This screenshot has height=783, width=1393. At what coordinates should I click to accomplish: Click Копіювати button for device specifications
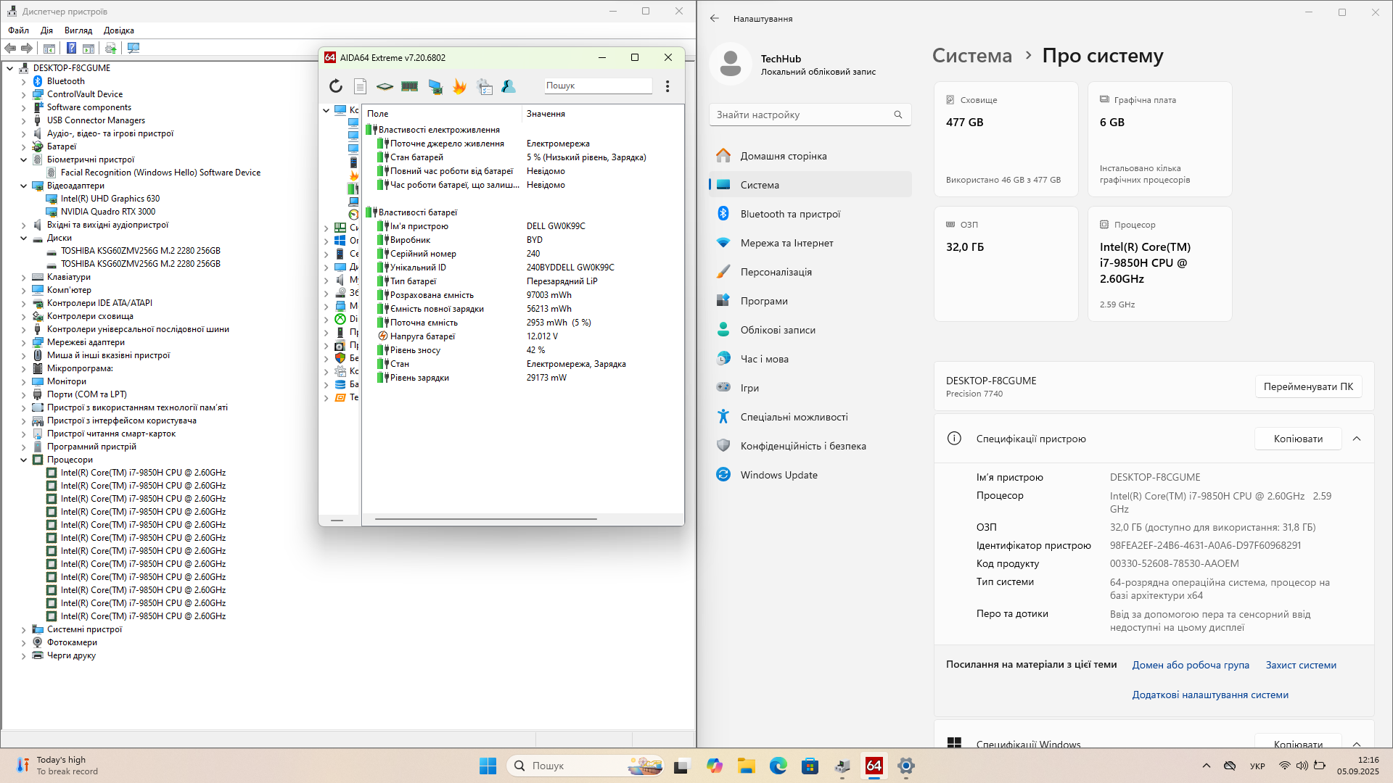(x=1298, y=439)
